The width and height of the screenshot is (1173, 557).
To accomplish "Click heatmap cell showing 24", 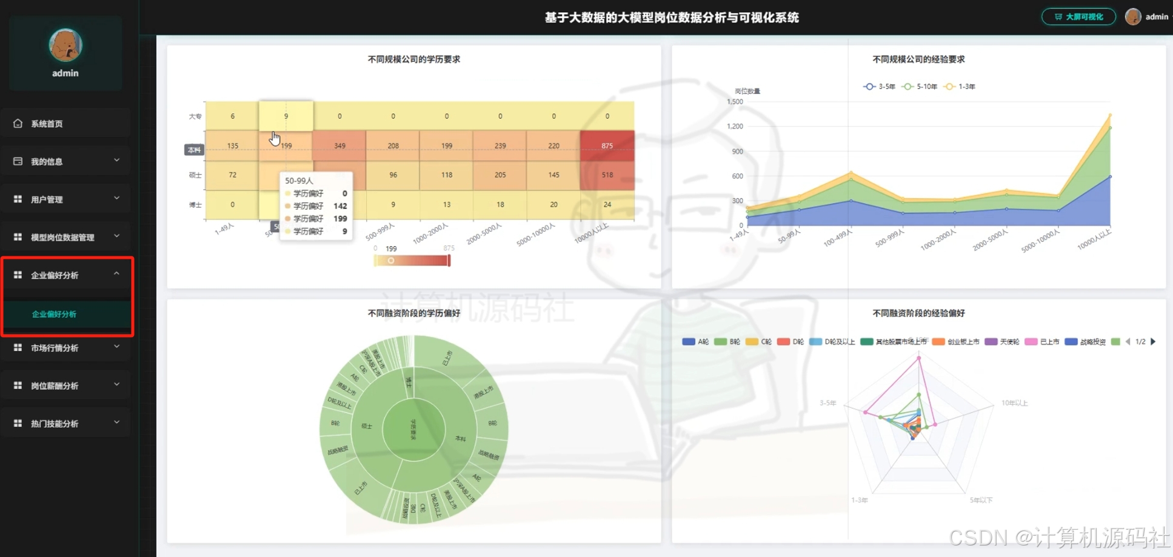I will 607,204.
